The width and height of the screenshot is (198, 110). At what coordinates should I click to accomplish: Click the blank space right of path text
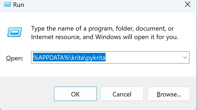pos(143,57)
